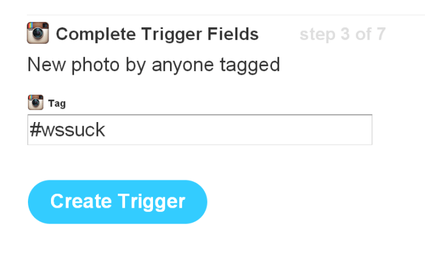Click the word "Trigger" in the heading
The image size is (425, 266).
coord(171,34)
